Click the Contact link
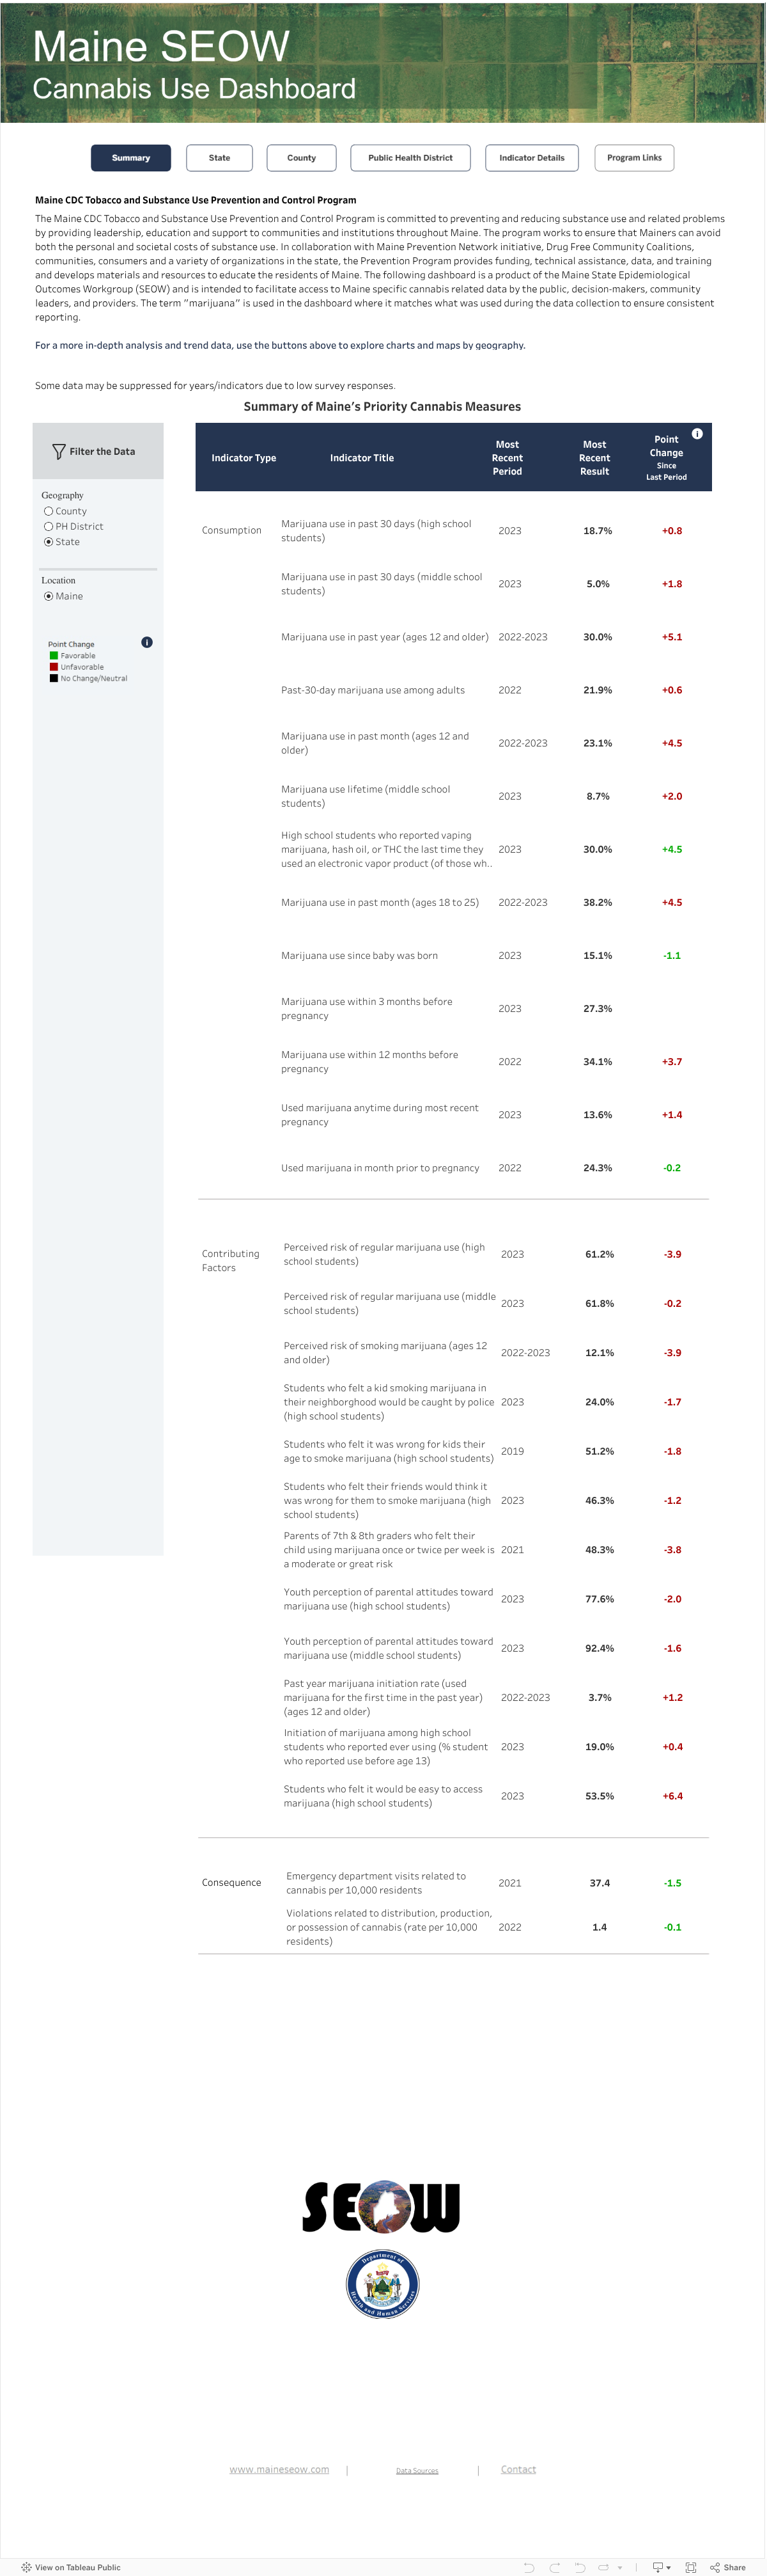 point(517,2469)
